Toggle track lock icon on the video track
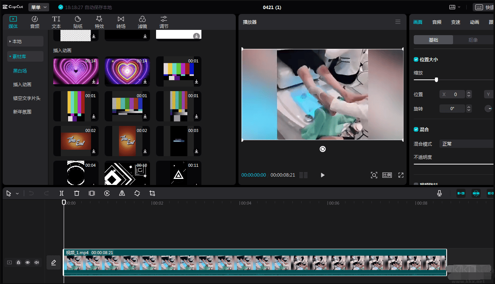Screen dimensions: 495x284 [x=19, y=262]
